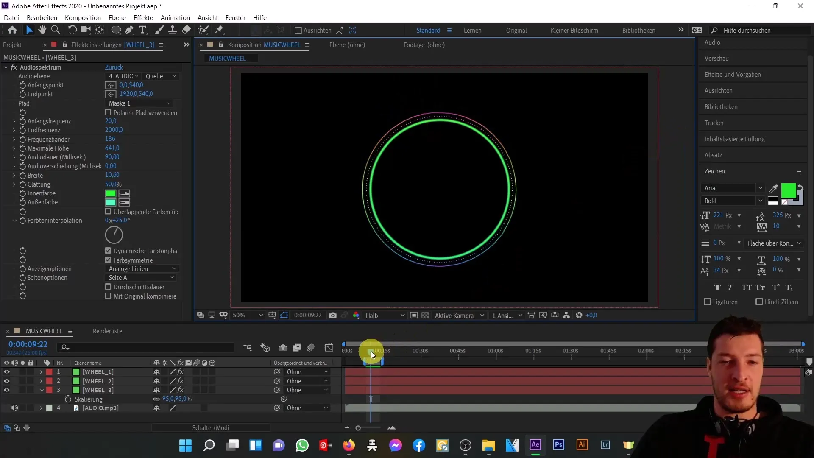Enable Polaren Pfad verwenden checkbox
Image resolution: width=814 pixels, height=458 pixels.
click(x=108, y=113)
